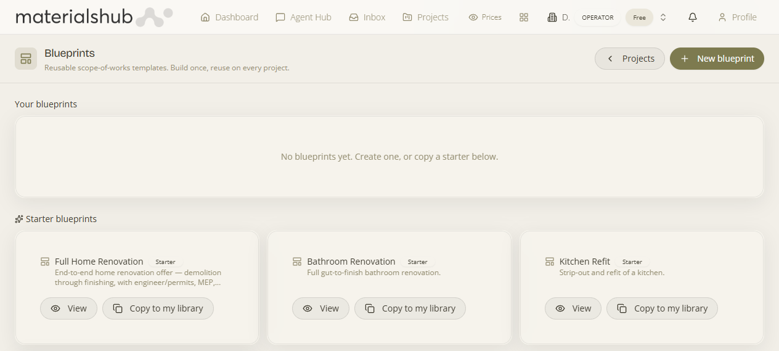This screenshot has width=779, height=351.
Task: Click the Bathroom Renovation title
Action: coord(351,262)
